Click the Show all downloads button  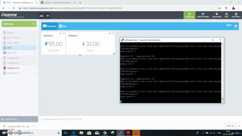pyautogui.click(x=230, y=126)
